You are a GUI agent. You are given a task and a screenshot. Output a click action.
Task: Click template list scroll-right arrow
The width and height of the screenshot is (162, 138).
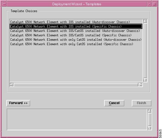pos(140,85)
